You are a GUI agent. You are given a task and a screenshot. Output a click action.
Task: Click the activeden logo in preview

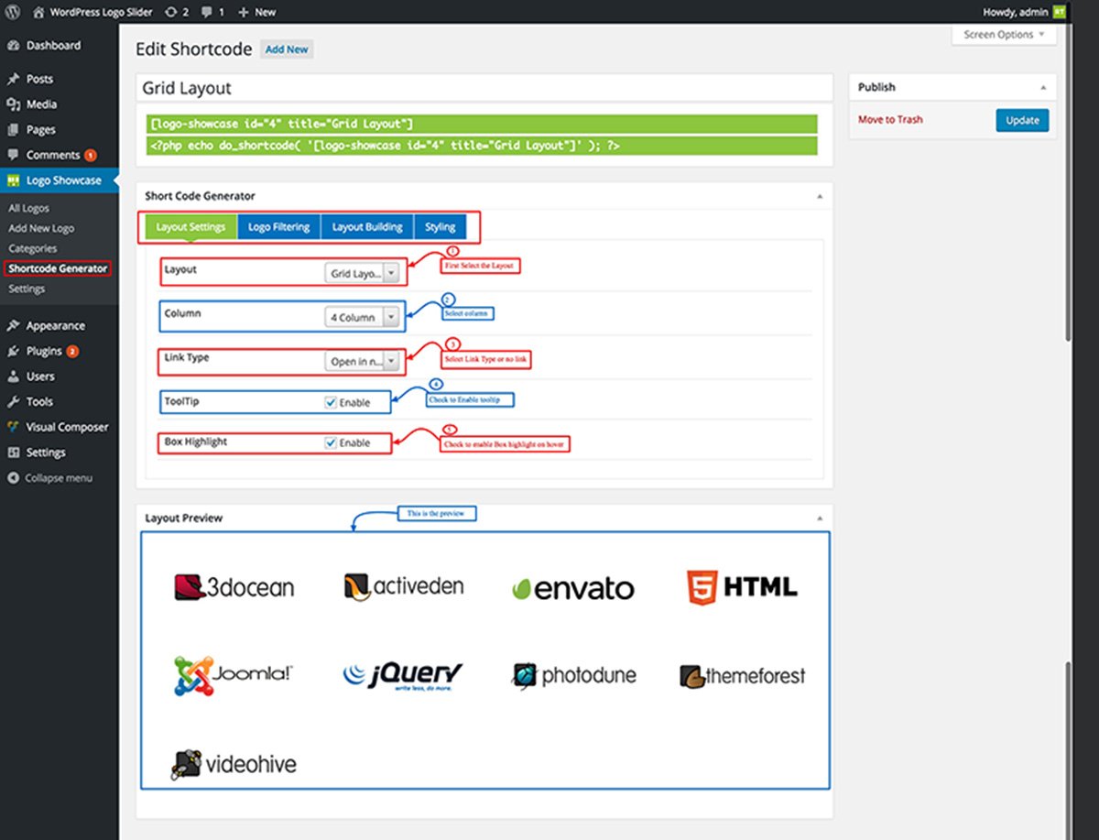(x=404, y=585)
